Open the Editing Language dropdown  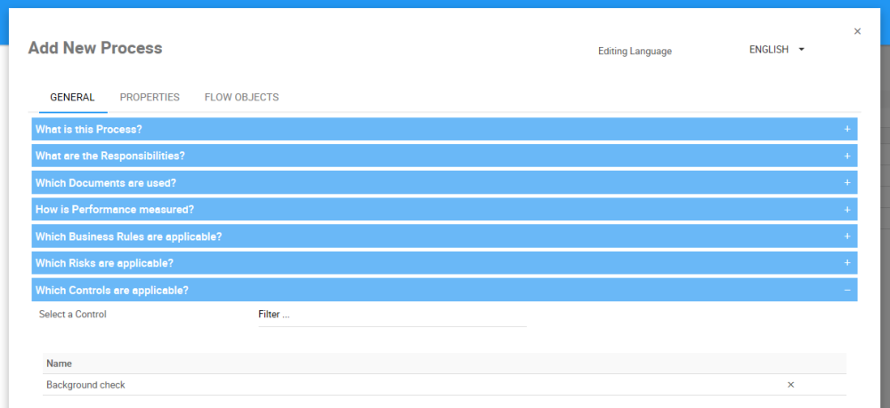pos(777,50)
